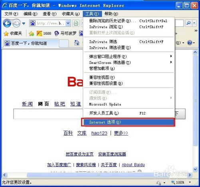Click the Home page icon

77,43
